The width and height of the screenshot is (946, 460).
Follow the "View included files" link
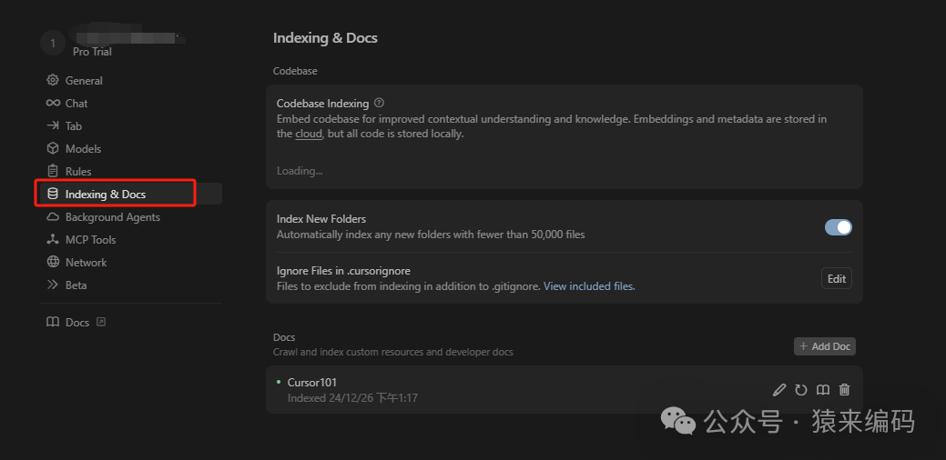[x=589, y=286]
